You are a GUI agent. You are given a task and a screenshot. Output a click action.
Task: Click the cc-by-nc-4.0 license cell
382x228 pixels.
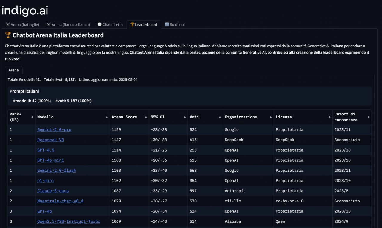tap(303, 201)
